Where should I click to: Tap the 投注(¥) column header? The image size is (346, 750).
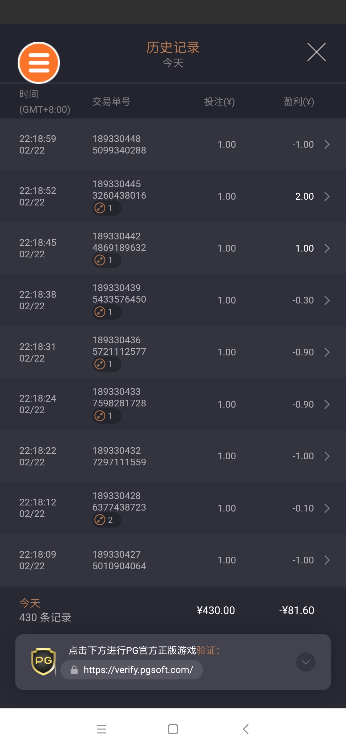pos(219,102)
